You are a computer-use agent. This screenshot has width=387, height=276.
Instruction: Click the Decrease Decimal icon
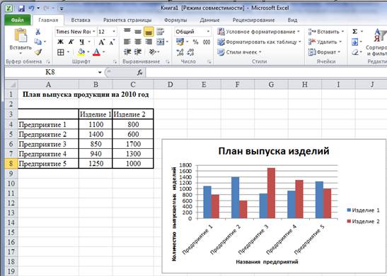pyautogui.click(x=190, y=52)
